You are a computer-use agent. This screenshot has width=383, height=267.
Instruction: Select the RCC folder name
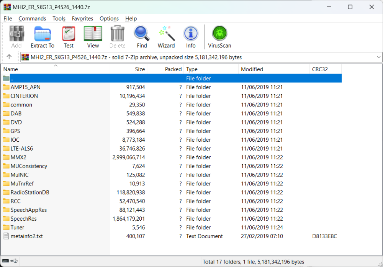15,201
